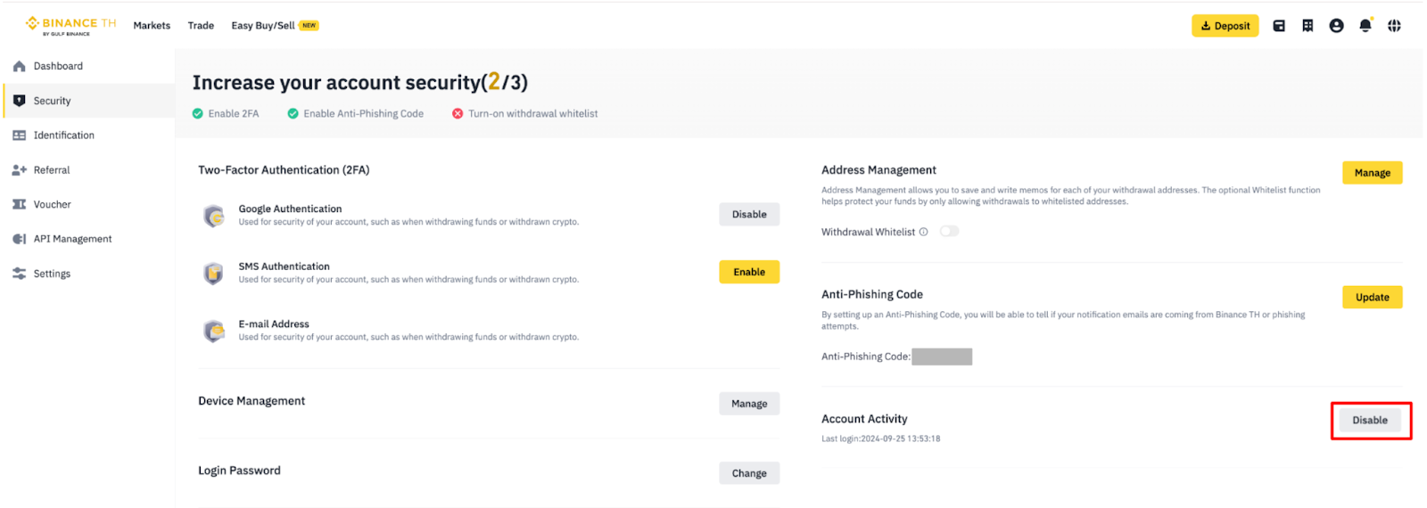Viewport: 1427px width, 508px height.
Task: Enable SMS Authentication
Action: [748, 272]
